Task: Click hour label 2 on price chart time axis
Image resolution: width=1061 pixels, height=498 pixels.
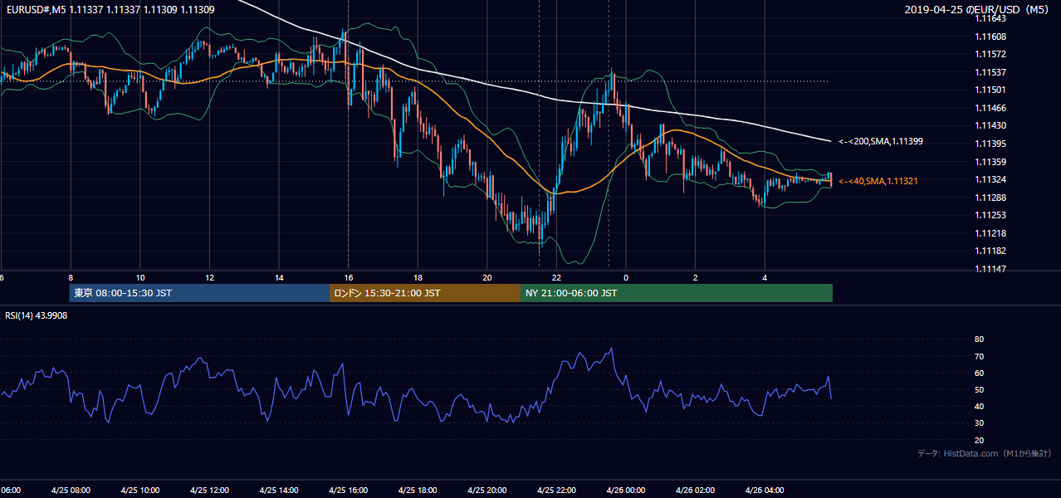Action: (696, 277)
